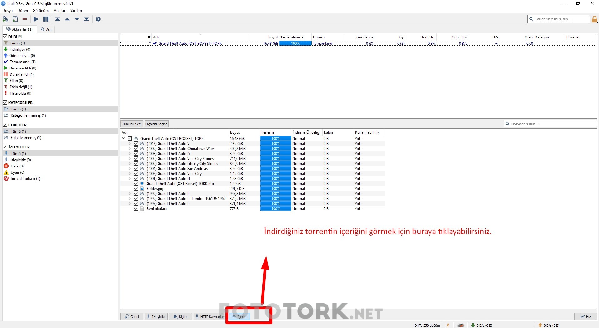
Task: Focus the Torrent listesini süzün search field
Action: coord(559,19)
